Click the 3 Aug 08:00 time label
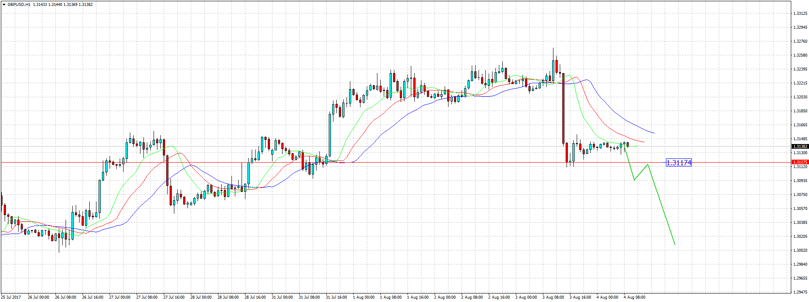The width and height of the screenshot is (809, 302). (553, 297)
